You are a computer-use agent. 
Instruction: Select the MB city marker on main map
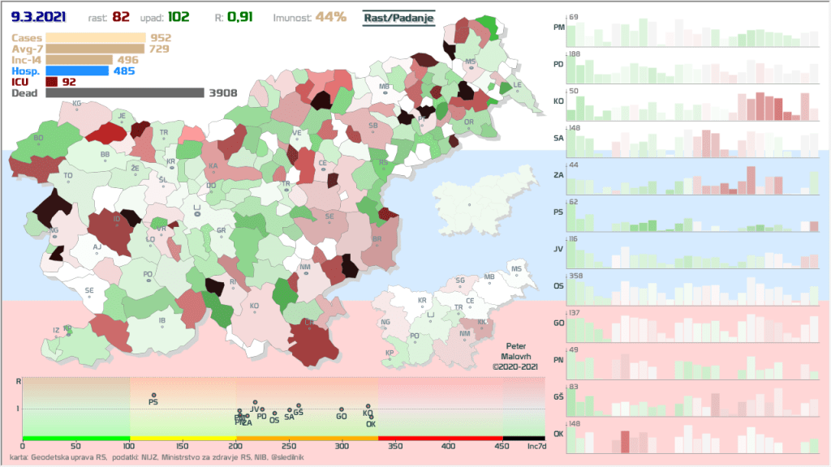(x=384, y=92)
